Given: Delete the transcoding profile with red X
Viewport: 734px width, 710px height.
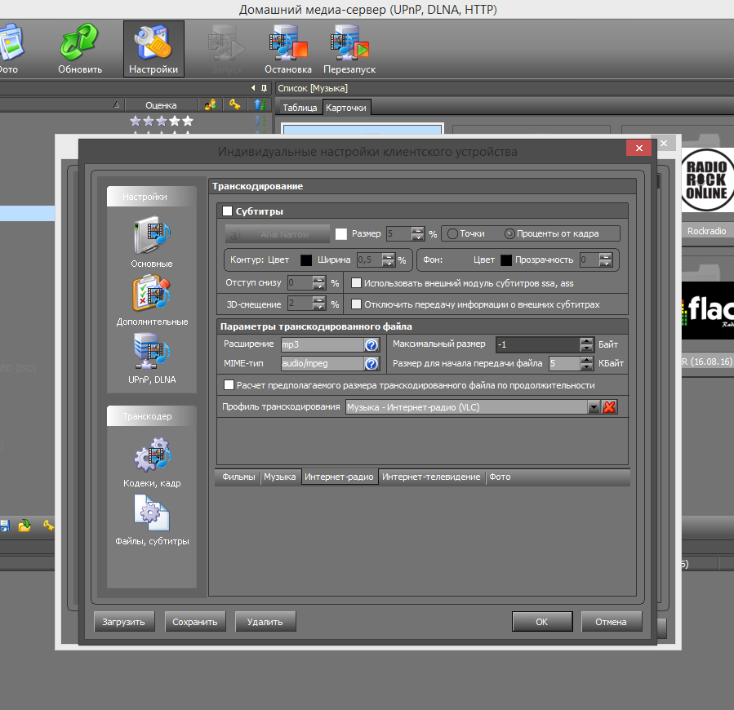Looking at the screenshot, I should tap(609, 406).
